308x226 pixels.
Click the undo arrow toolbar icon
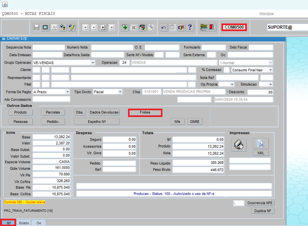point(163,27)
